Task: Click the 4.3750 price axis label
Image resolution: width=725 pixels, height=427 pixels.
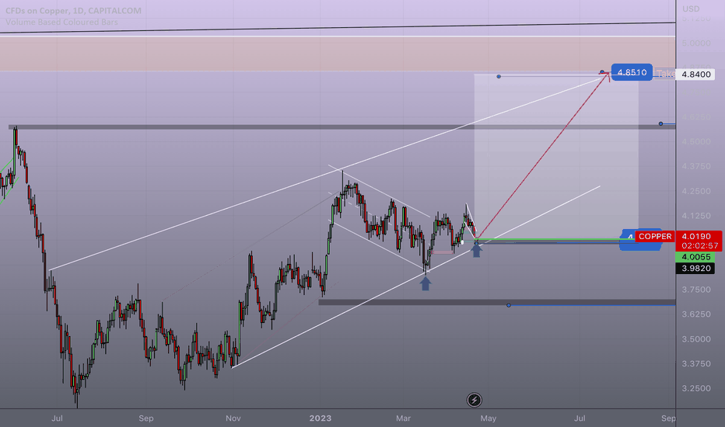Action: pyautogui.click(x=696, y=166)
